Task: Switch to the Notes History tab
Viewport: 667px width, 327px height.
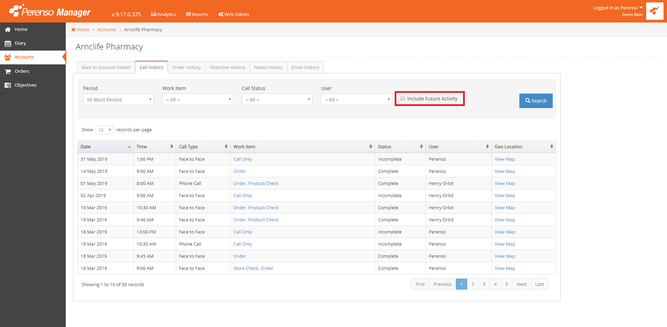Action: pyautogui.click(x=269, y=67)
